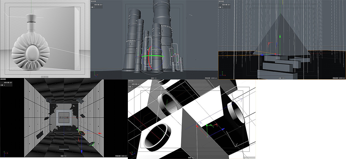Select the red X-axis arrow in the corridor viewport

coord(99,133)
